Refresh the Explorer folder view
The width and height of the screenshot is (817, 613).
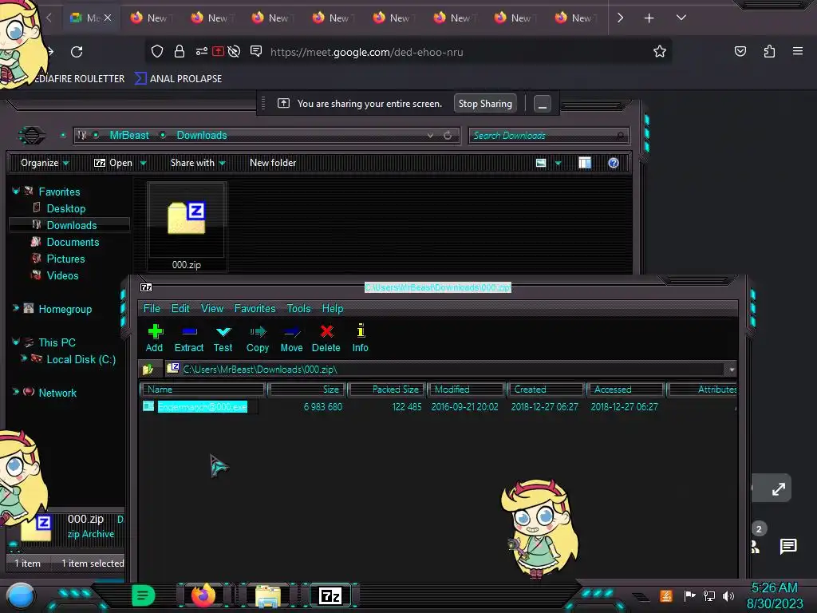pyautogui.click(x=448, y=136)
